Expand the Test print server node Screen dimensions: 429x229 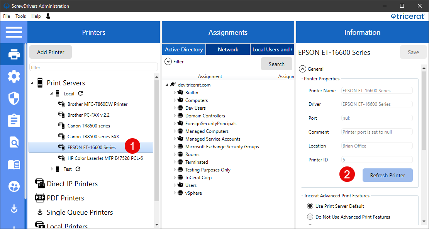pyautogui.click(x=53, y=169)
